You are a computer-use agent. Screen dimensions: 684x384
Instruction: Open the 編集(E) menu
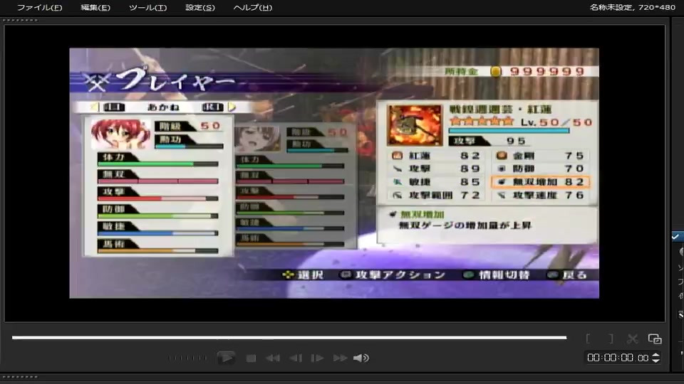click(x=95, y=7)
